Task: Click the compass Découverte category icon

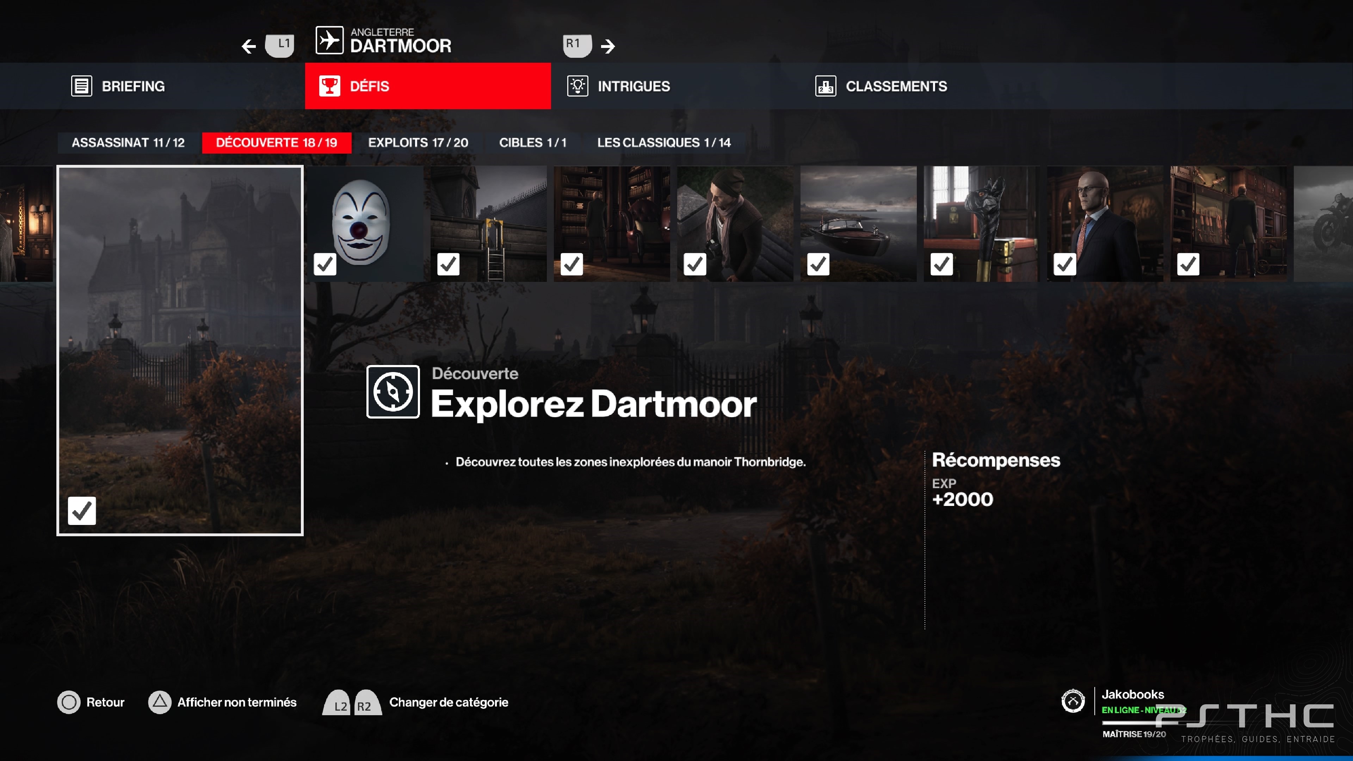Action: tap(393, 392)
